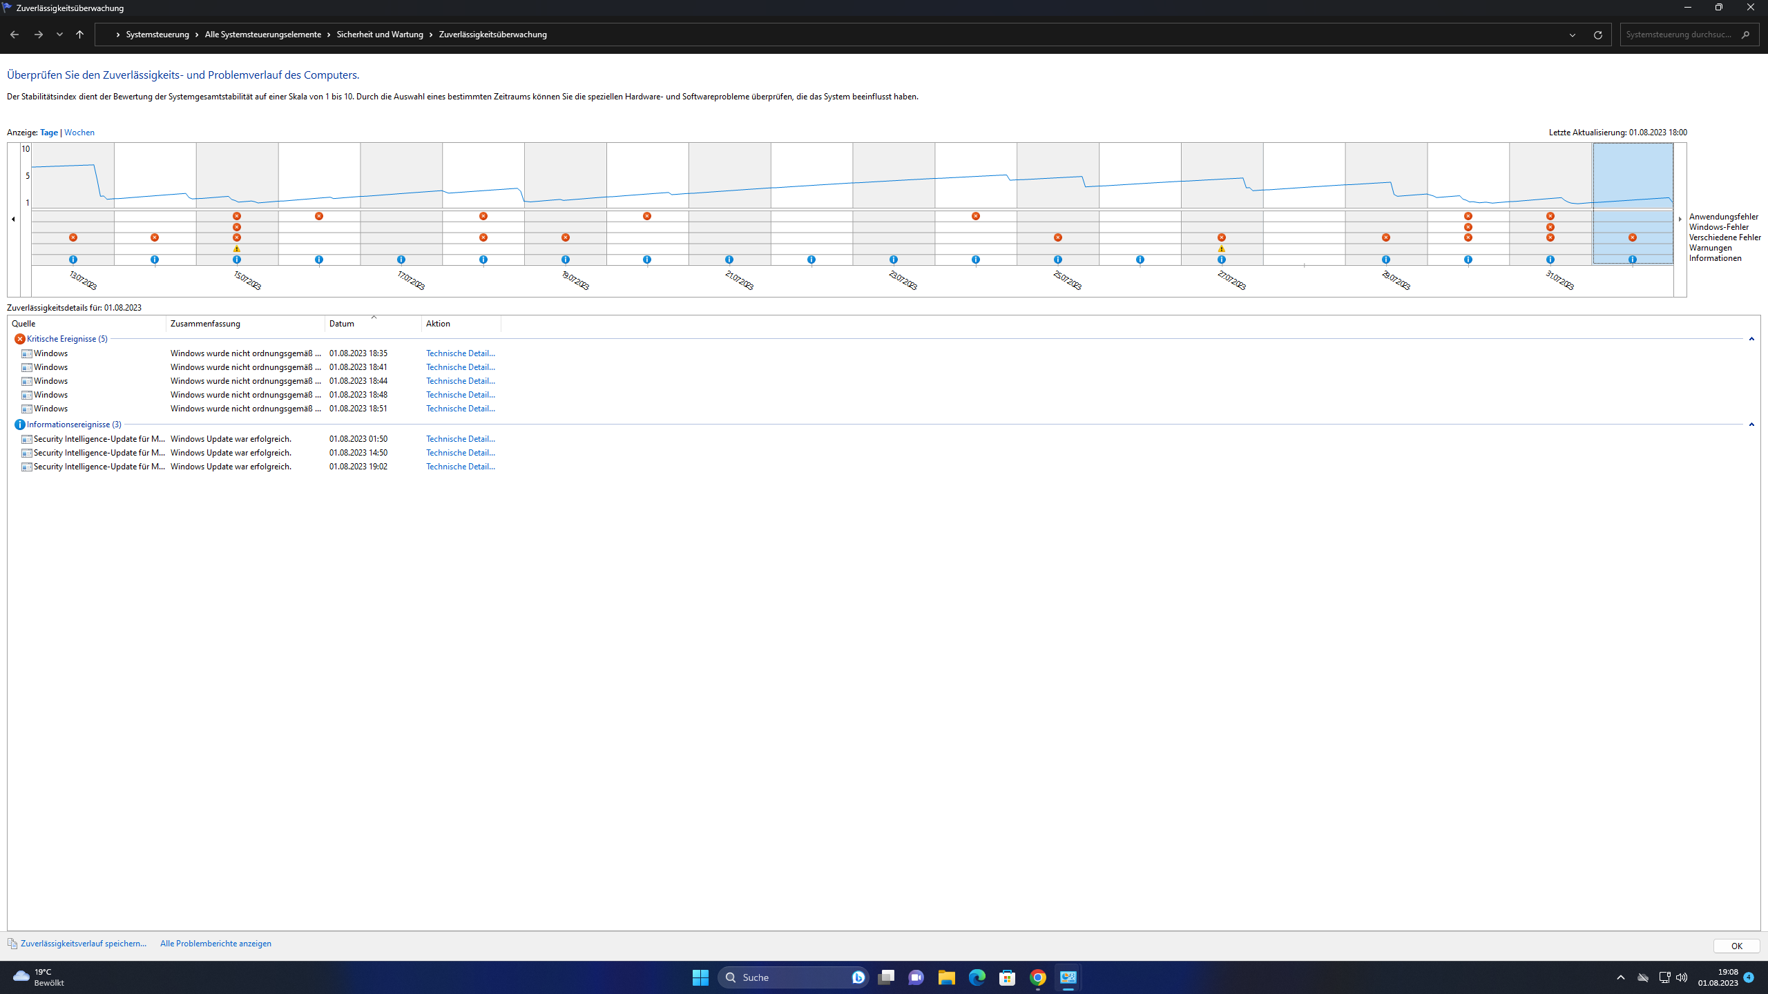Collapse the Kritische Ereignisse group
1768x994 pixels.
(x=1751, y=339)
